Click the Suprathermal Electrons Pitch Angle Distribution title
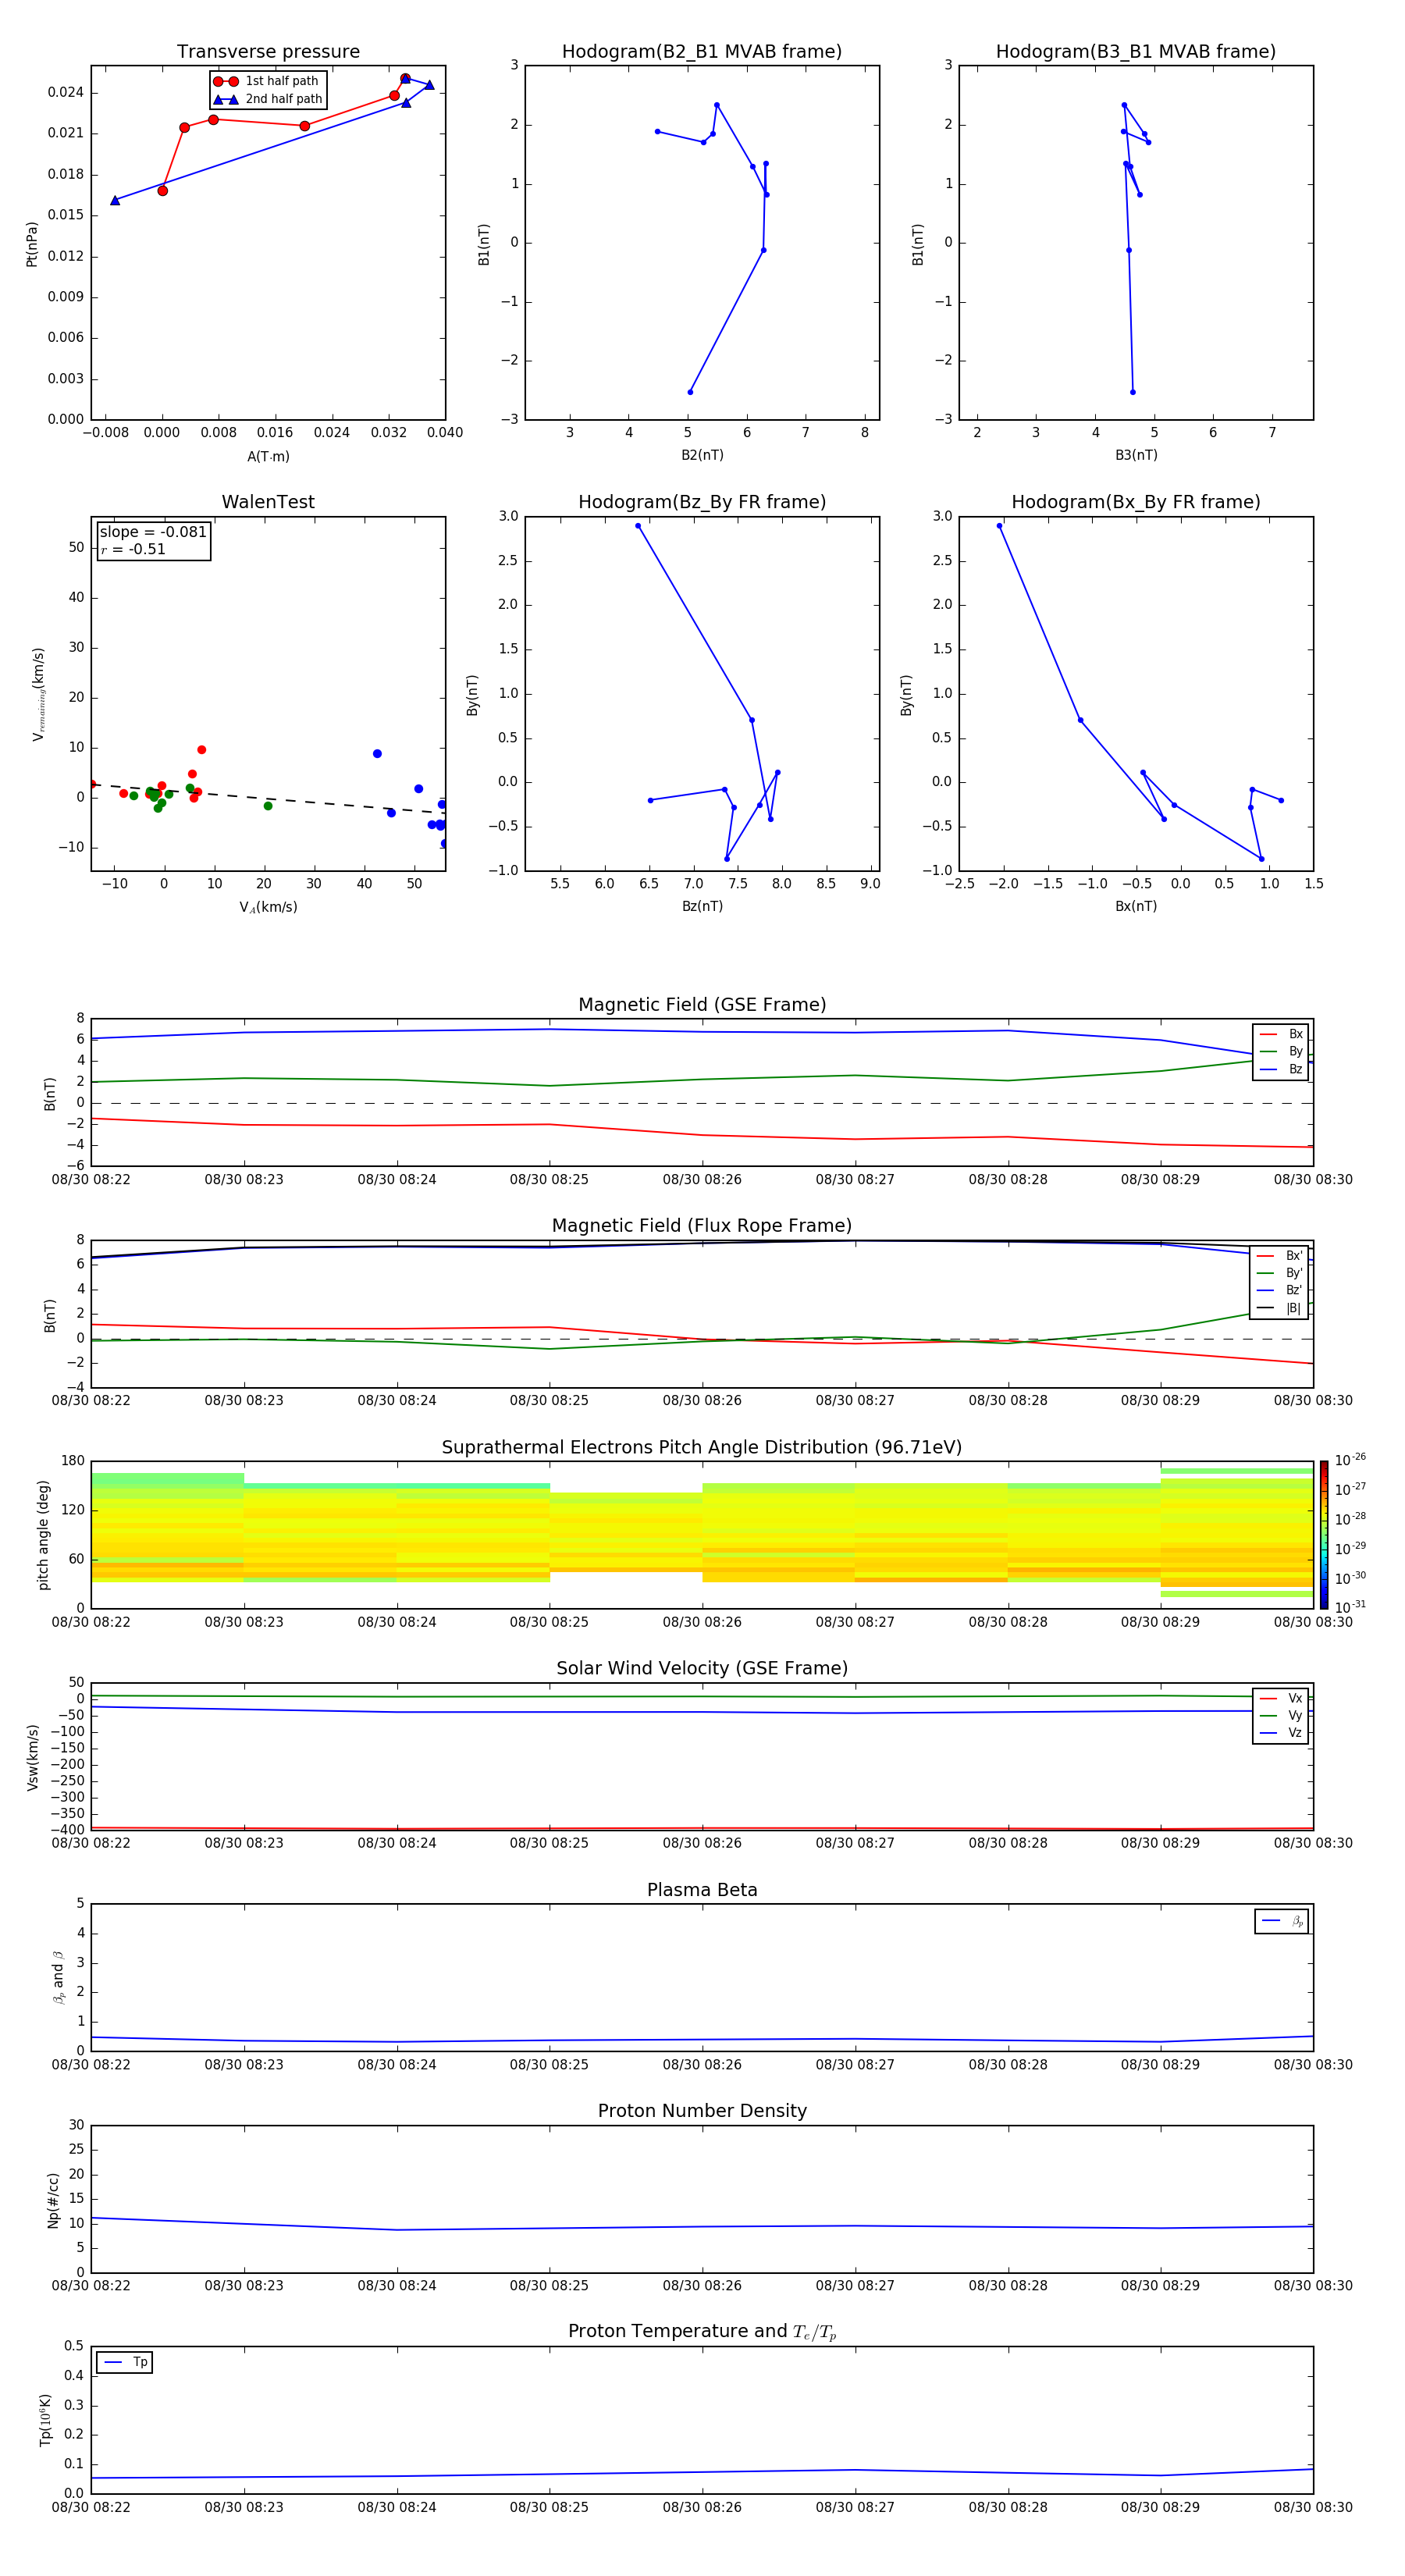This screenshot has height=2576, width=1405. point(702,1448)
